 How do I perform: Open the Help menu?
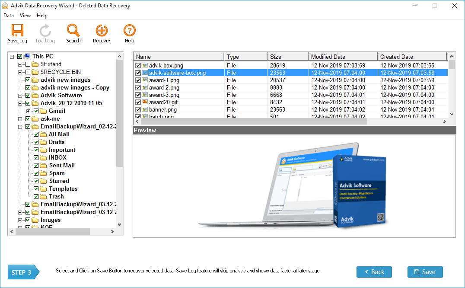tap(42, 16)
